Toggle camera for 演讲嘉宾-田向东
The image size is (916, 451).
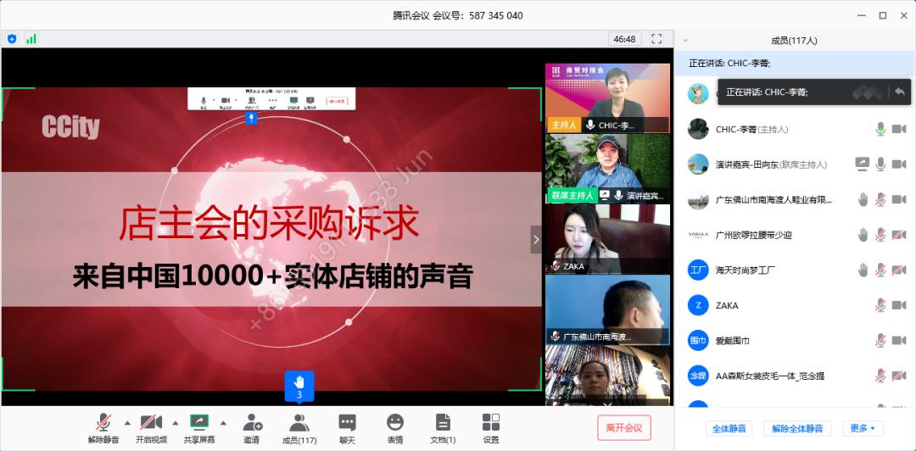pyautogui.click(x=899, y=164)
